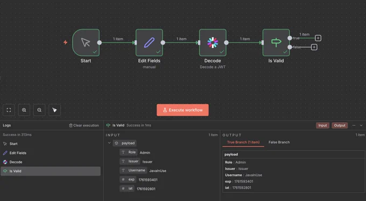366x201 pixels.
Task: Click the 'Success in 313ms' status text
Action: click(x=17, y=135)
